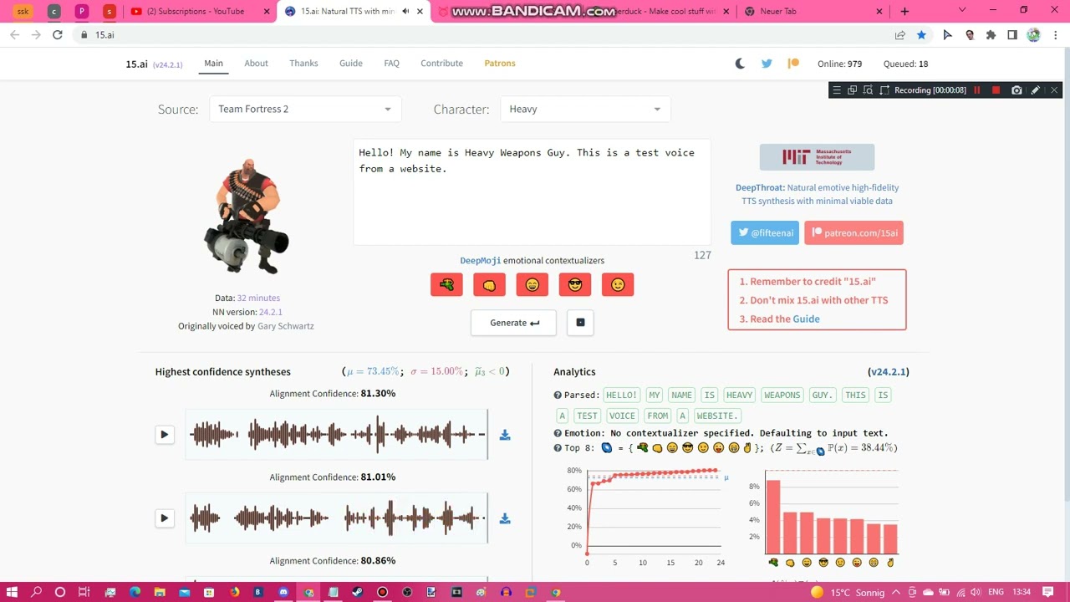Go to the Main nav tab
The height and width of the screenshot is (602, 1070).
[x=213, y=64]
